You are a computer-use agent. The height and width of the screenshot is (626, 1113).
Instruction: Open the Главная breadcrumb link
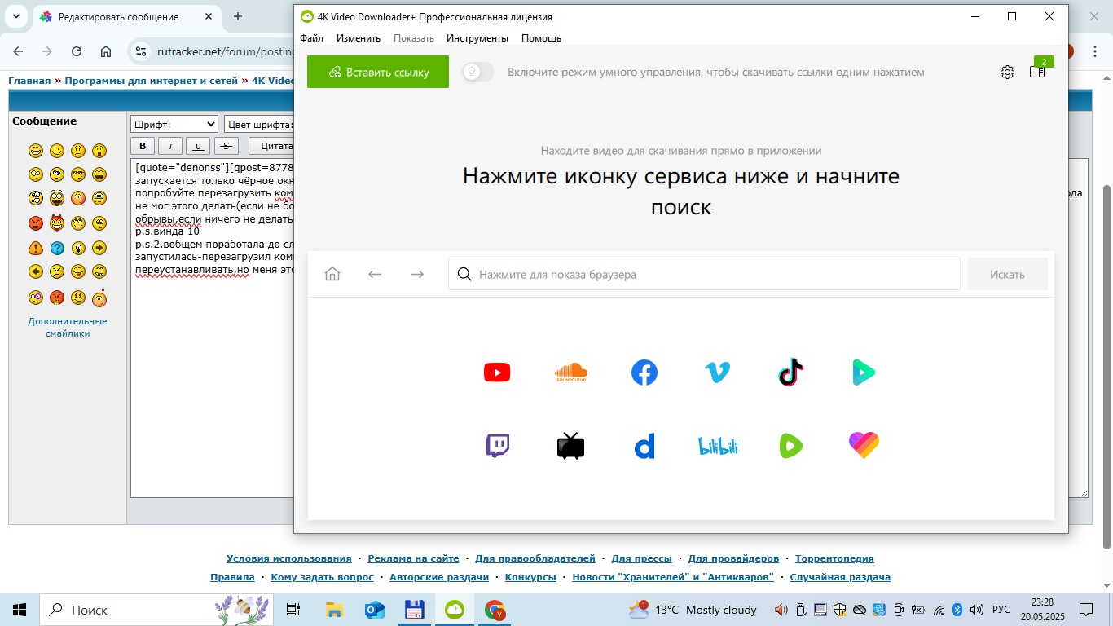click(29, 81)
